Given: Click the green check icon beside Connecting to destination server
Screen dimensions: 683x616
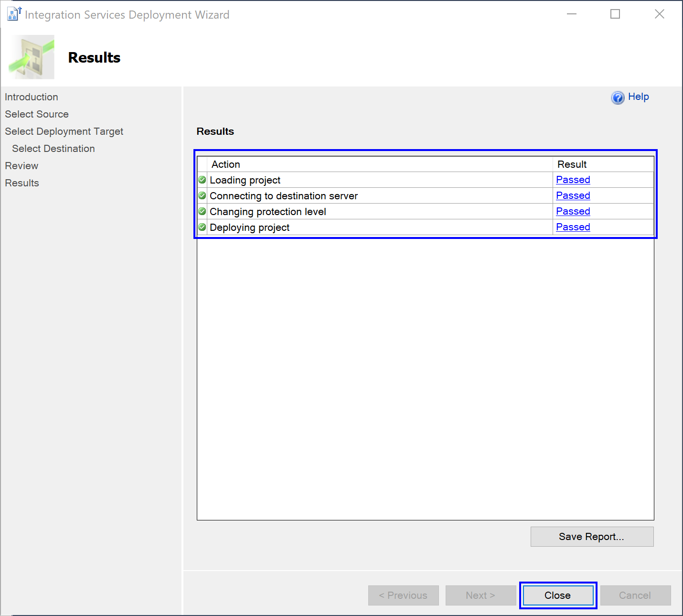Looking at the screenshot, I should (x=202, y=195).
